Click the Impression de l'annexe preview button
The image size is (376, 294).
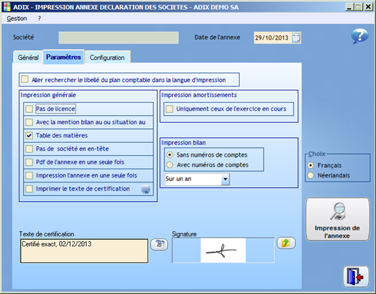coord(337,219)
